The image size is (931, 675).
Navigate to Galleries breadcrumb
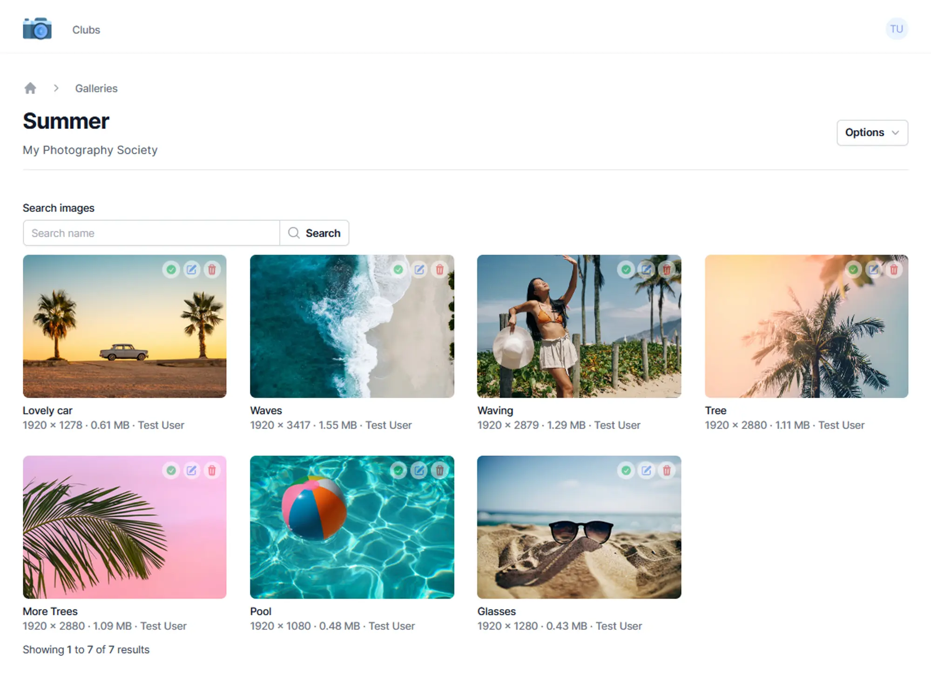point(96,88)
